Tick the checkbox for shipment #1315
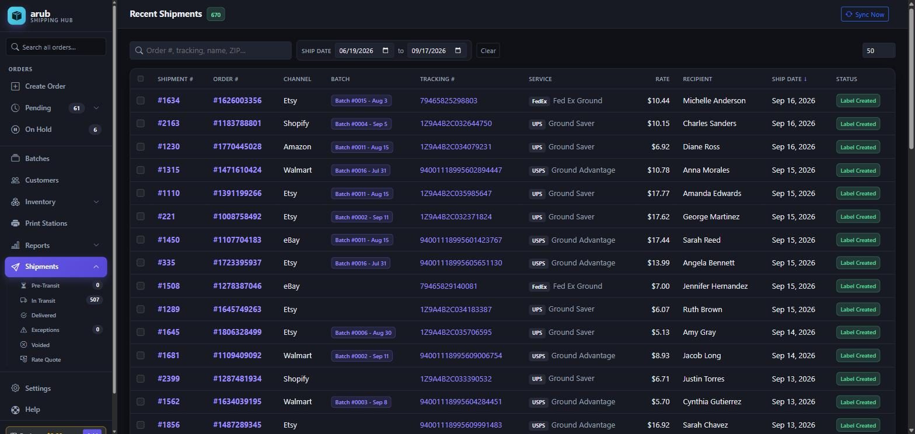The image size is (915, 434). pos(141,170)
